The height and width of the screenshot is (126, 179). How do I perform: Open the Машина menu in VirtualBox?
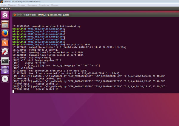pos(12,5)
